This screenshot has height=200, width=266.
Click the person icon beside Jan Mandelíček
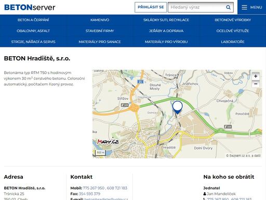(x=205, y=194)
